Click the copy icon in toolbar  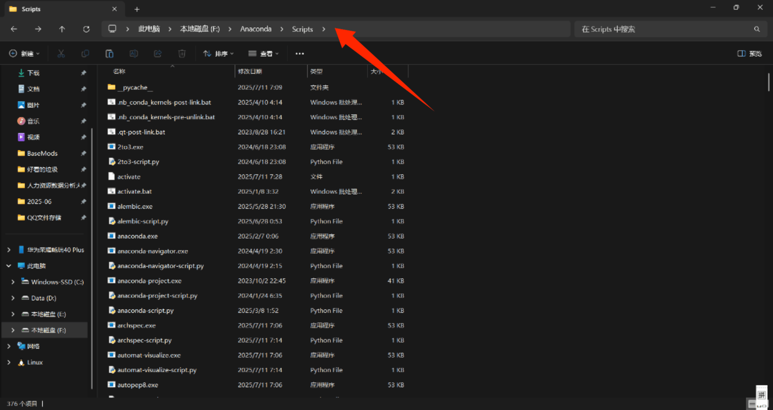tap(85, 53)
